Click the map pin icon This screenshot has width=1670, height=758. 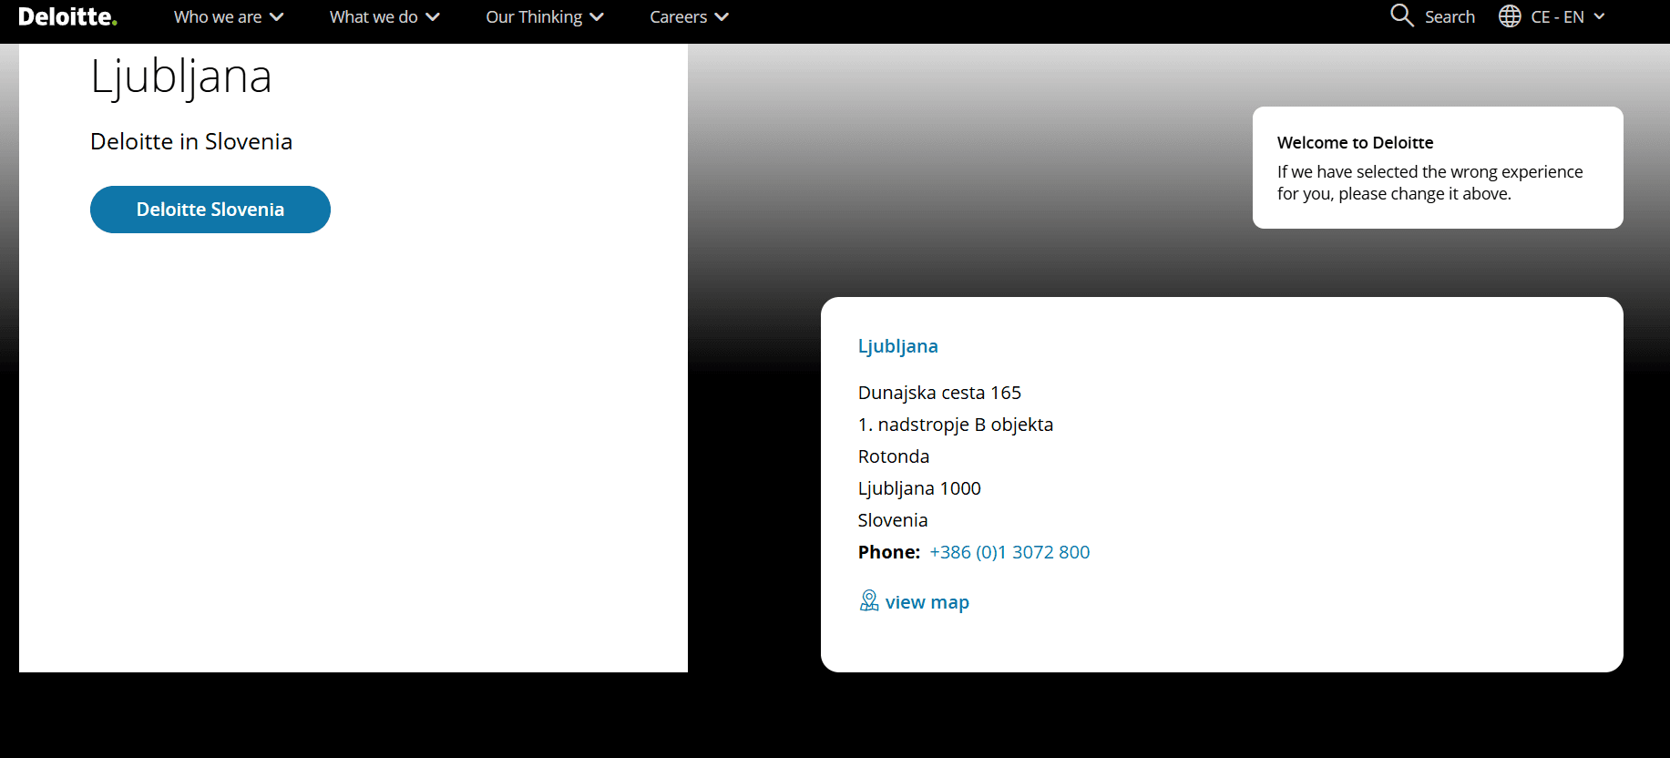click(x=869, y=600)
